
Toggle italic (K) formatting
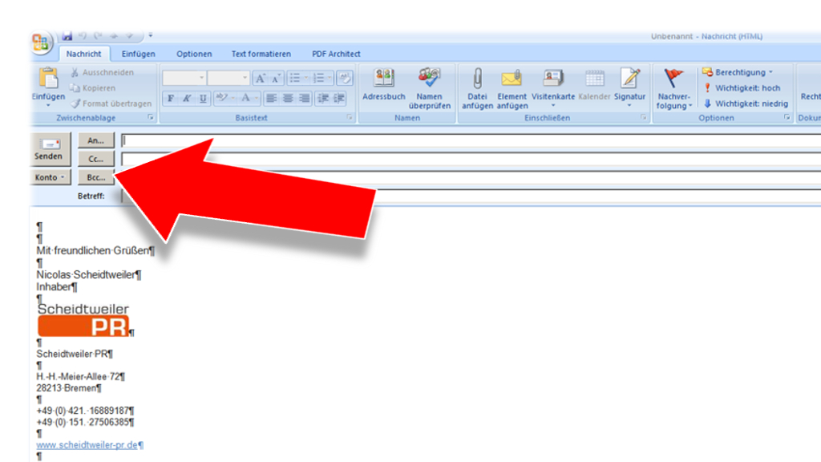pyautogui.click(x=186, y=98)
